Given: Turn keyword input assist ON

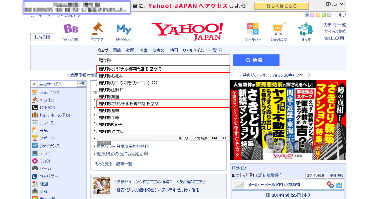Looking at the screenshot, I should [214, 138].
